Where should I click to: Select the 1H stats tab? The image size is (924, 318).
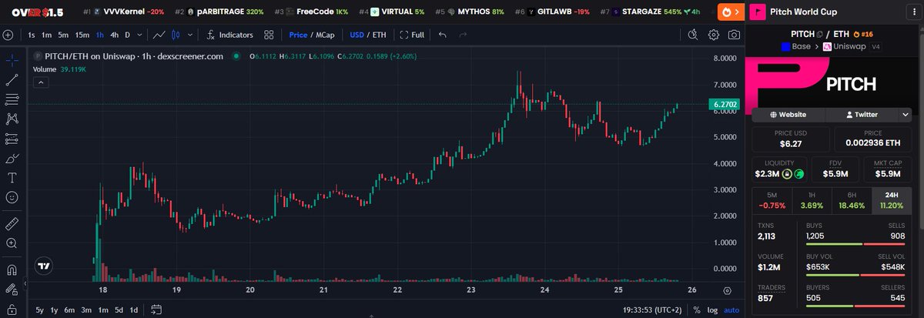812,200
